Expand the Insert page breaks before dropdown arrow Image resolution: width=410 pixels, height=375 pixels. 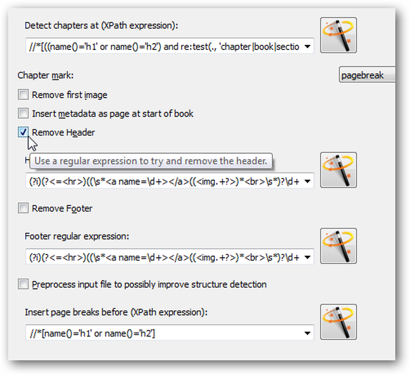pyautogui.click(x=307, y=334)
